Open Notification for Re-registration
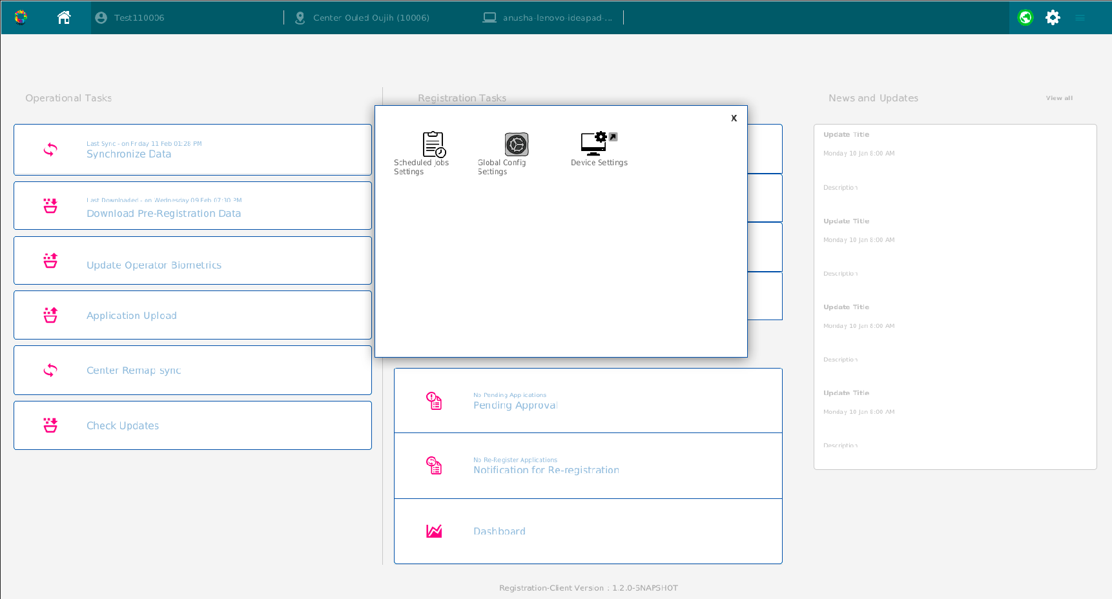Viewport: 1112px width, 599px height. click(546, 470)
